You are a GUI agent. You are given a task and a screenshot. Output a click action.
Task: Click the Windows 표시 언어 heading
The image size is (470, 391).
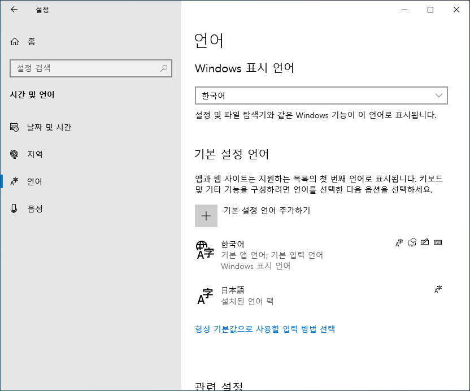pyautogui.click(x=244, y=68)
